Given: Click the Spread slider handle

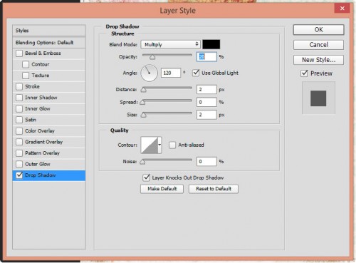Looking at the screenshot, I should pyautogui.click(x=142, y=103).
